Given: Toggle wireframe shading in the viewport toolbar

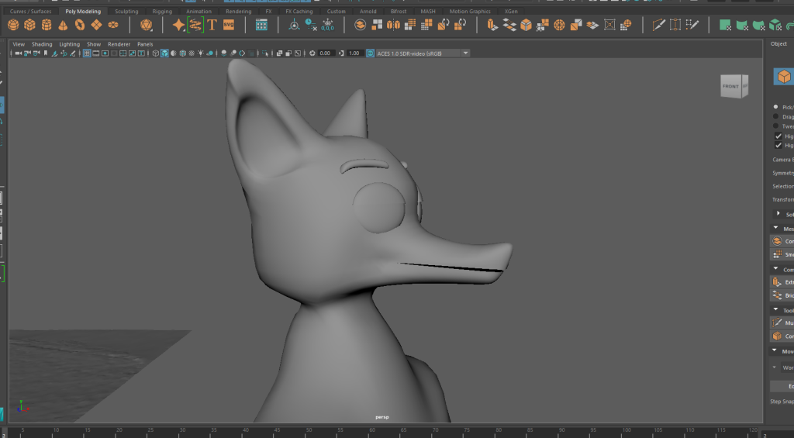Looking at the screenshot, I should [155, 53].
